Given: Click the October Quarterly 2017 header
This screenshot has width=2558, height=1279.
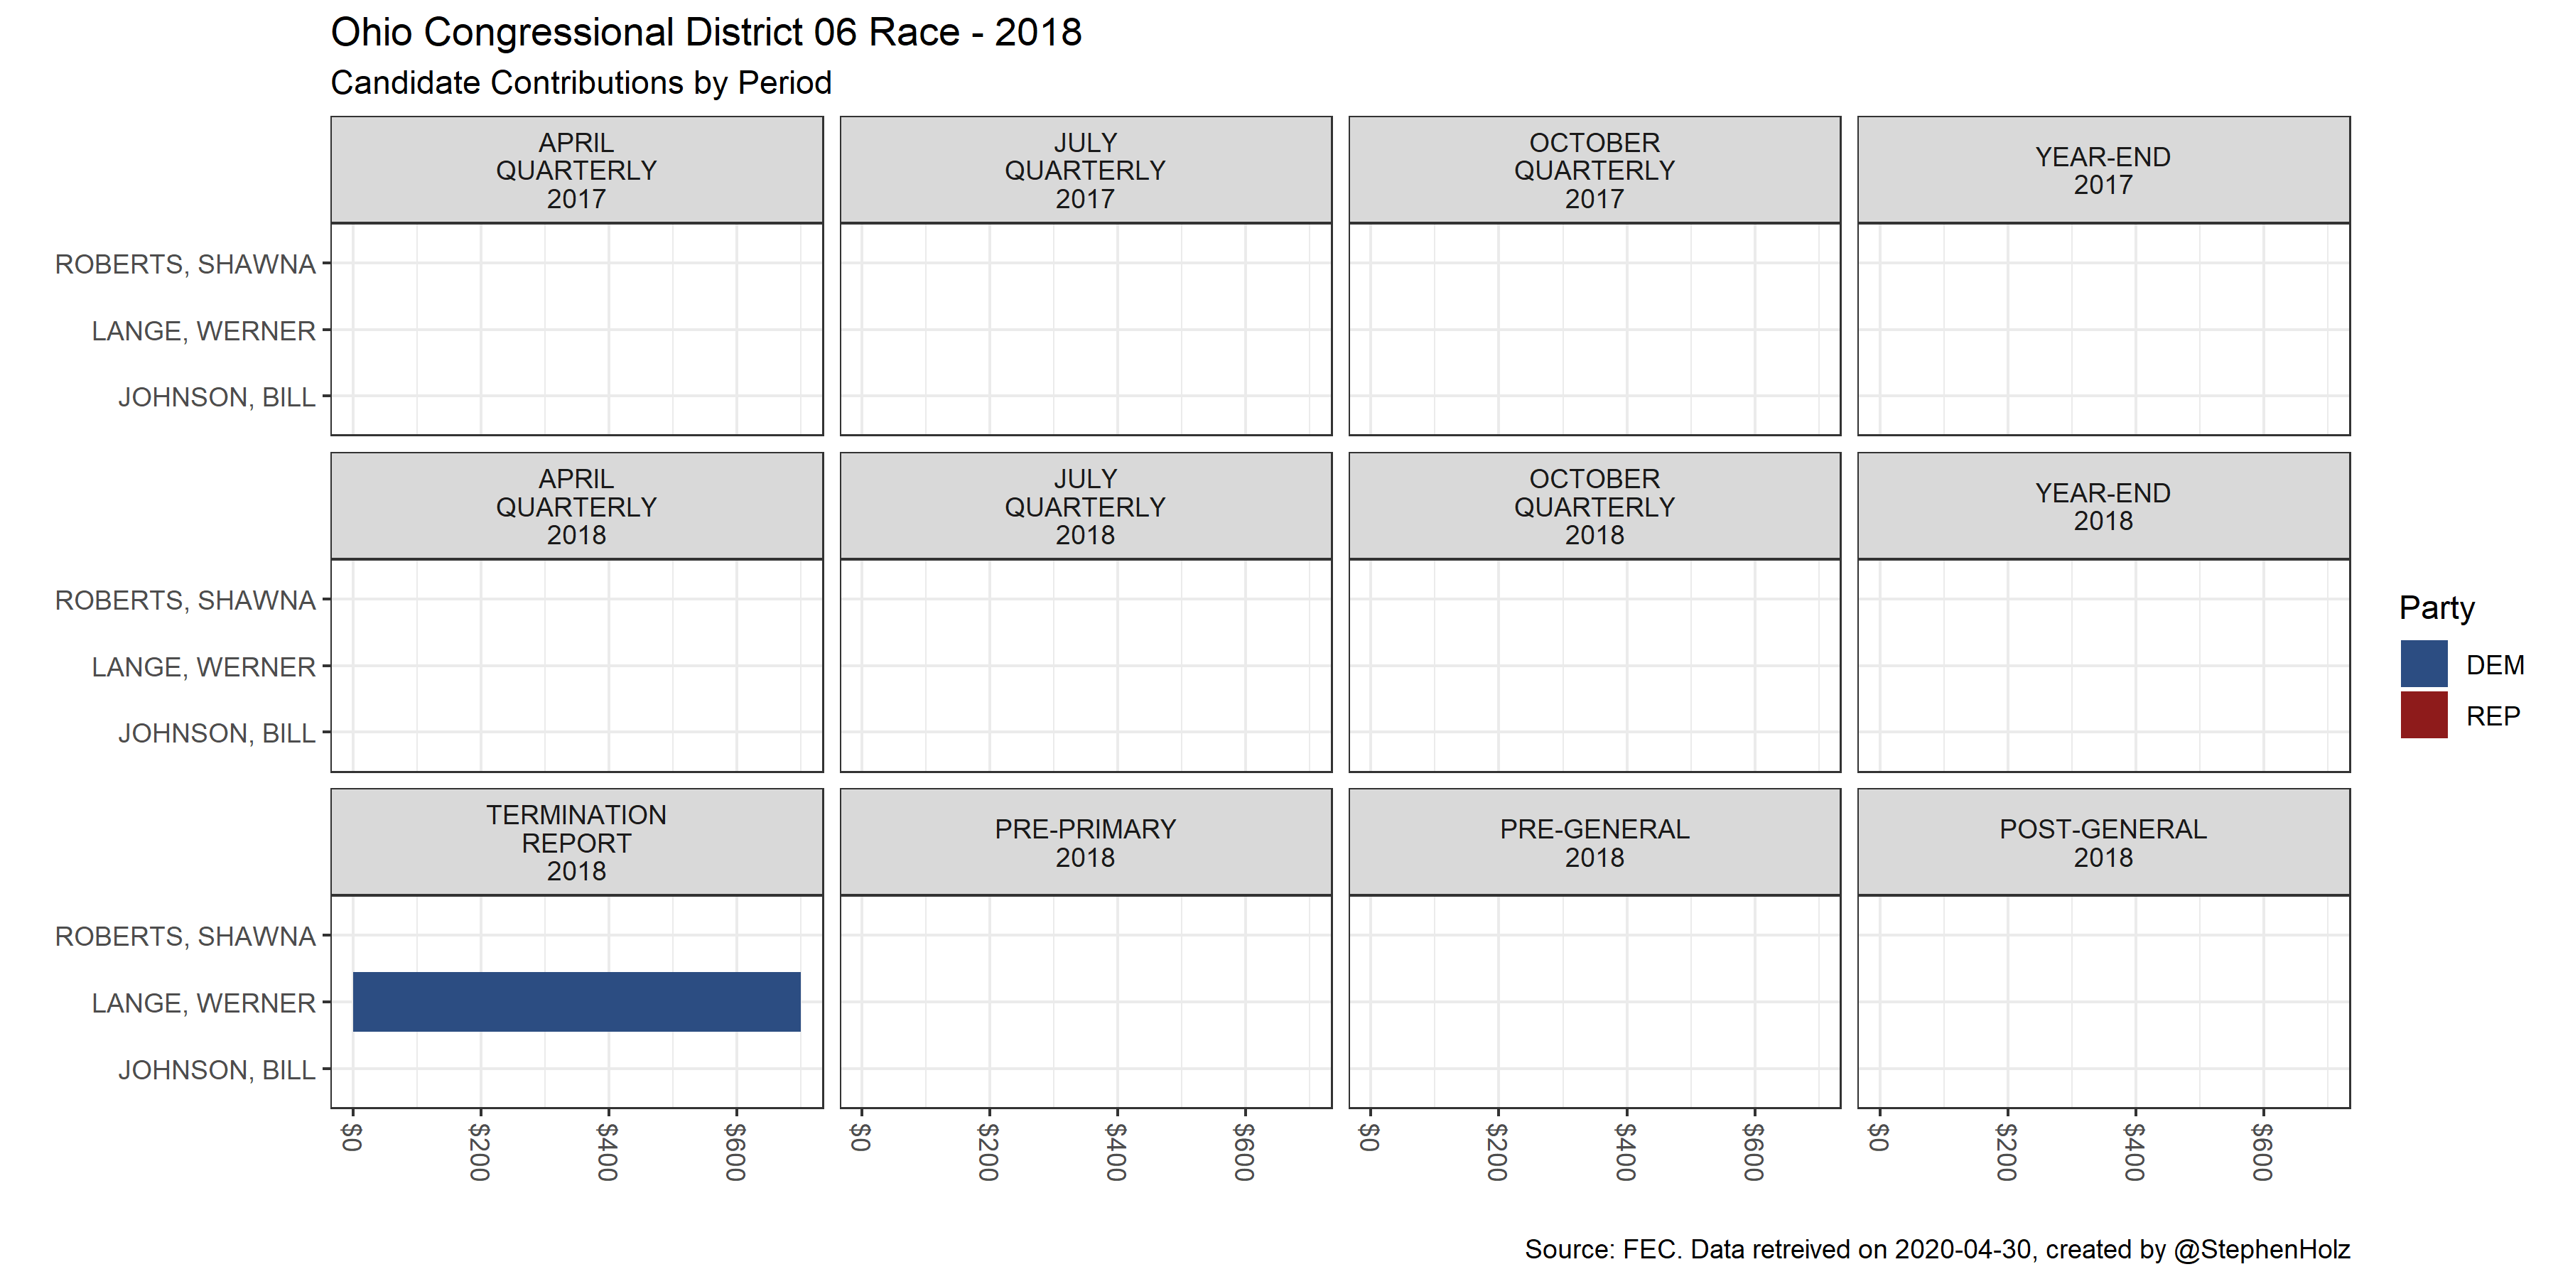Looking at the screenshot, I should pyautogui.click(x=1594, y=170).
